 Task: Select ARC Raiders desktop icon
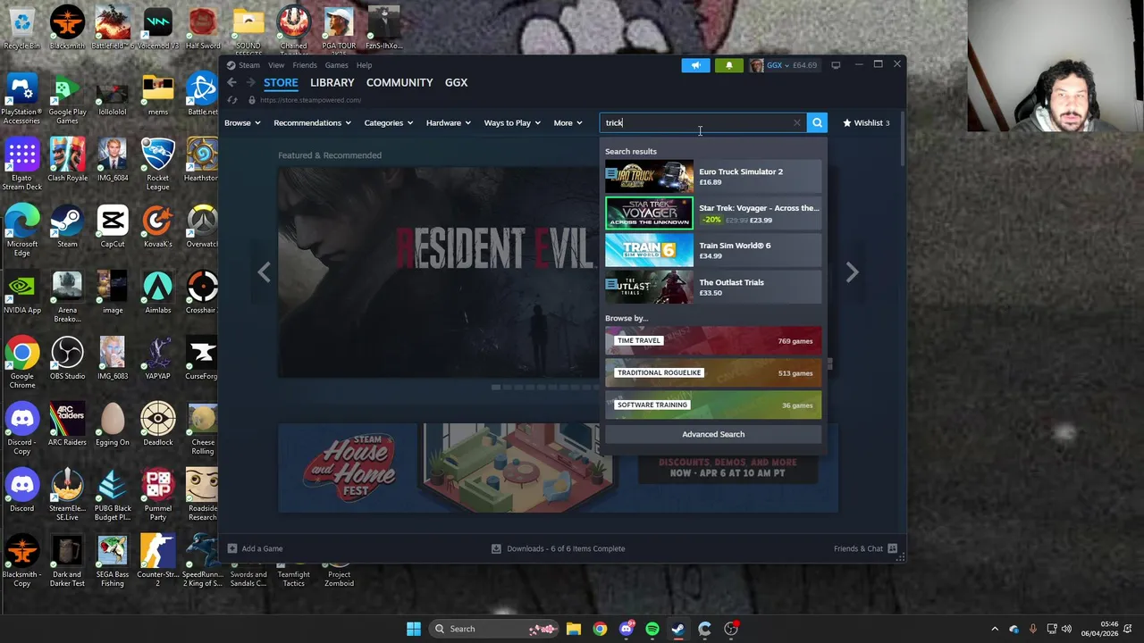[67, 424]
